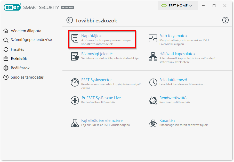Image resolution: width=234 pixels, height=162 pixels.
Task: Open the Naplófájlok document icon
Action: (x=75, y=38)
